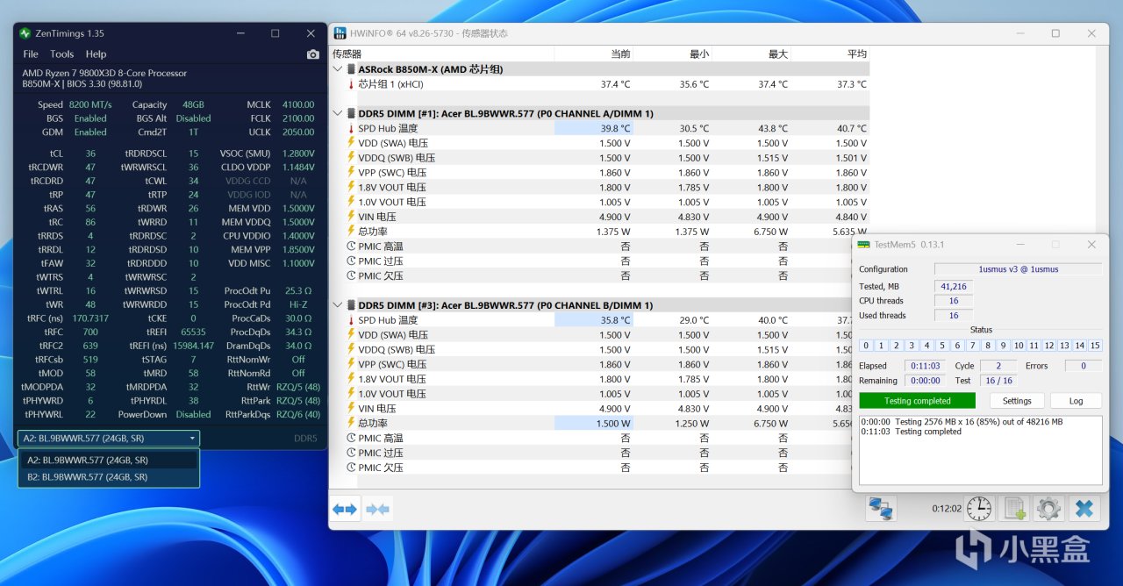This screenshot has height=586, width=1123.
Task: Click the TestMem5 Settings button
Action: pyautogui.click(x=1017, y=401)
